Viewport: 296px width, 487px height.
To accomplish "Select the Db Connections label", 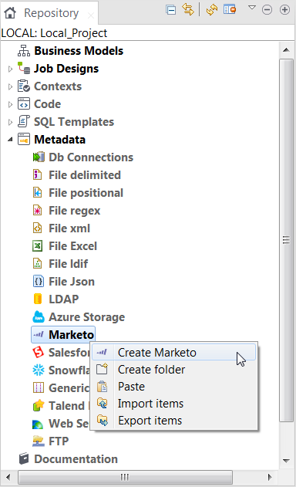I will click(91, 157).
